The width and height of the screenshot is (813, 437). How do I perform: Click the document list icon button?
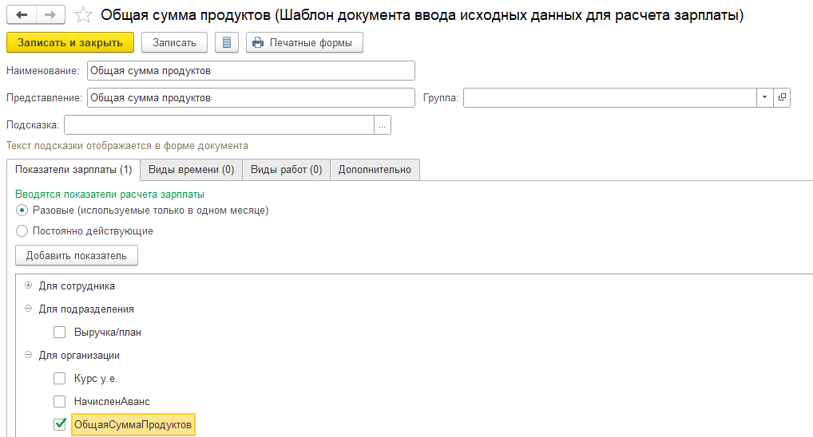tap(227, 42)
